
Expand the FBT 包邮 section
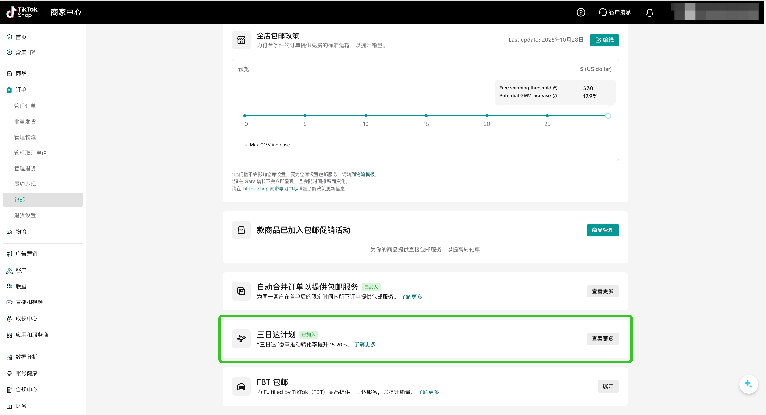tap(608, 386)
